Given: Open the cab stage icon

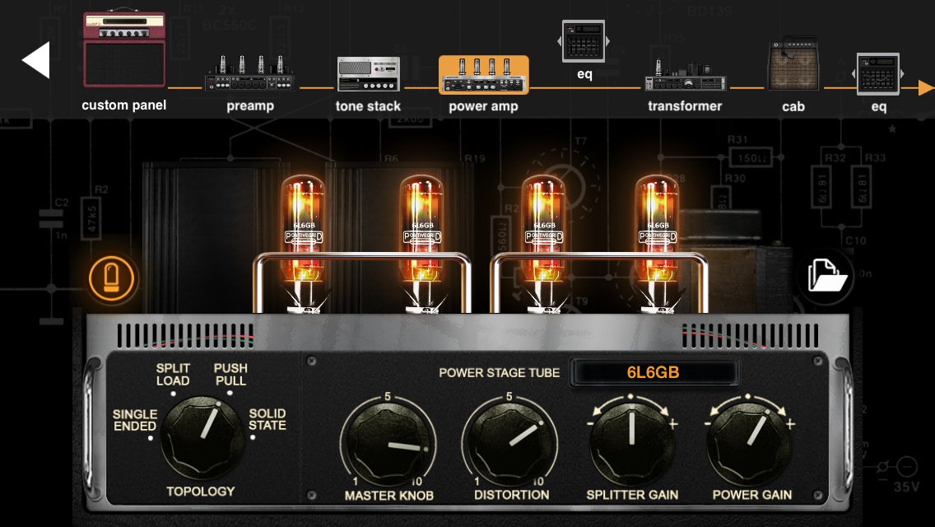Looking at the screenshot, I should tap(793, 66).
